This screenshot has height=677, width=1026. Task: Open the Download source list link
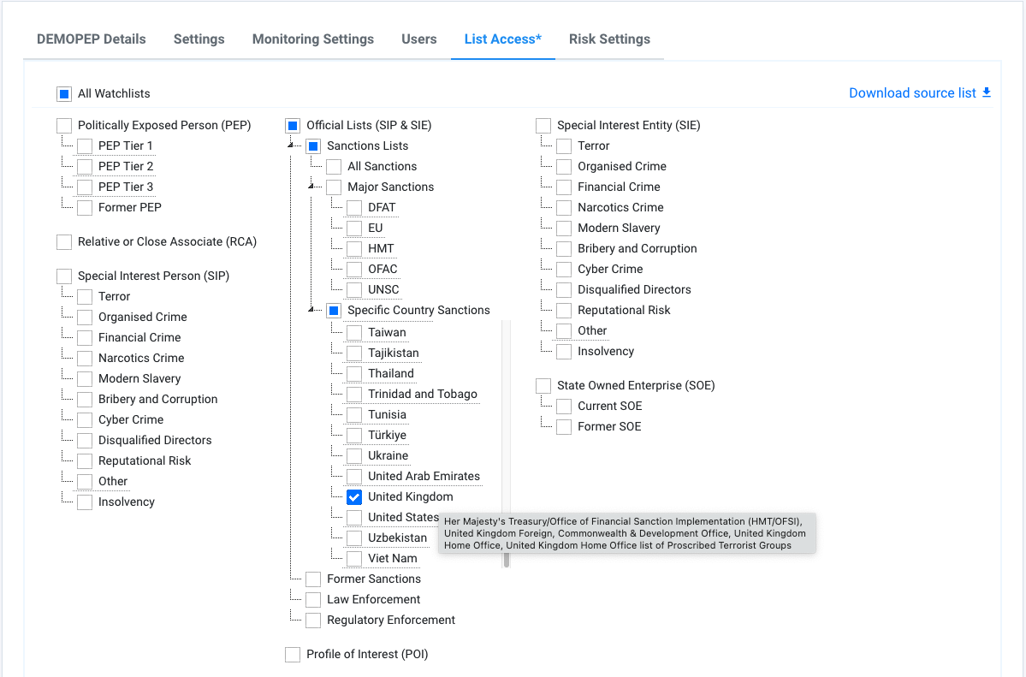[x=912, y=93]
